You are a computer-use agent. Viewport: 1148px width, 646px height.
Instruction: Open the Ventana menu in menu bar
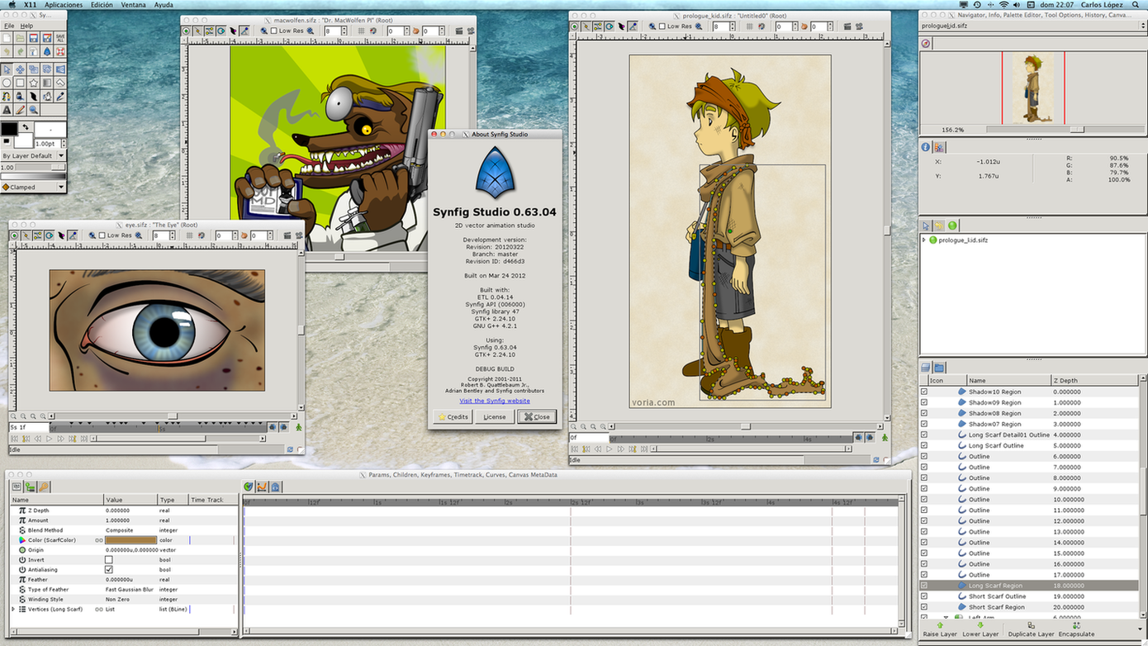[x=133, y=5]
